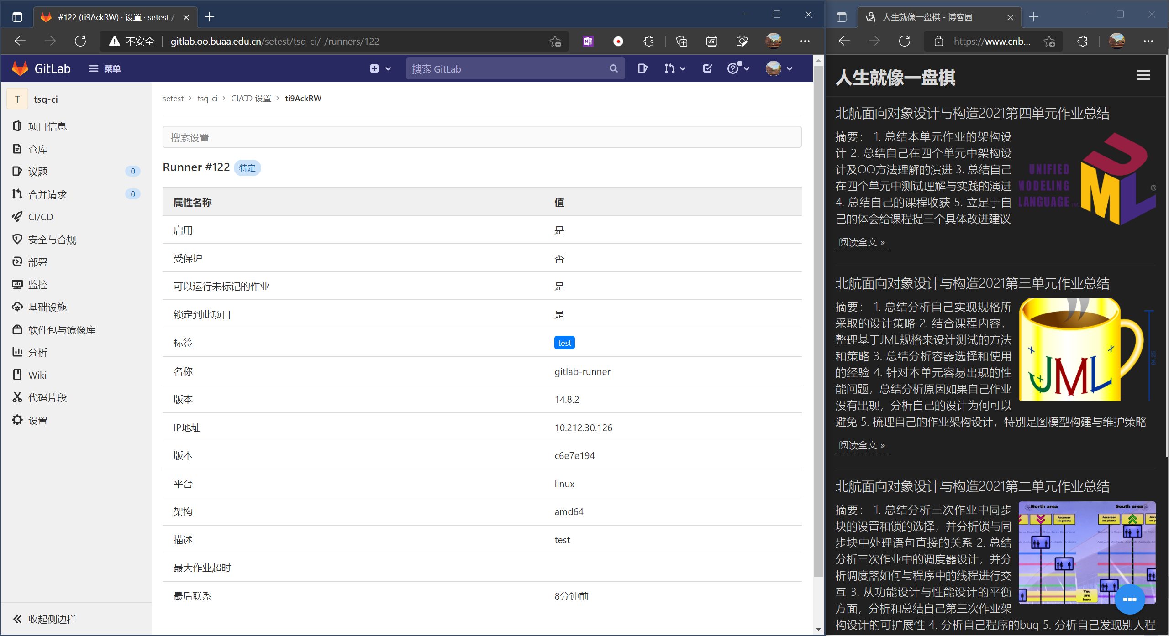Follow the CI/CD 设置 breadcrumb link
Viewport: 1169px width, 636px height.
[251, 99]
